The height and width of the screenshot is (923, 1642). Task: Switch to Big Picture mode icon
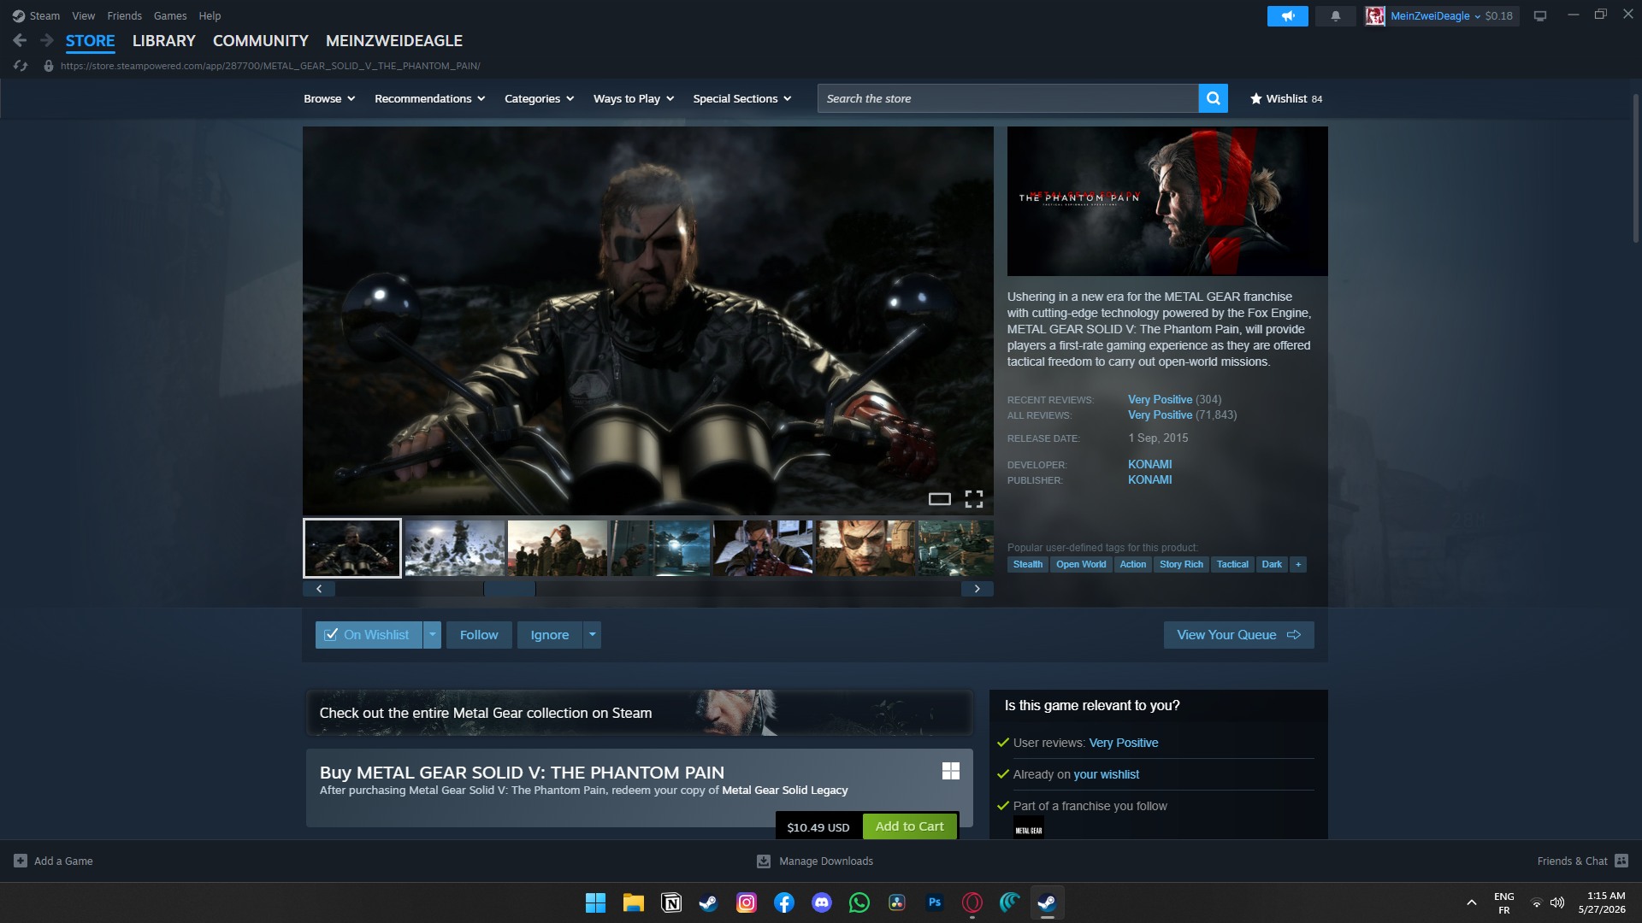pos(1540,15)
